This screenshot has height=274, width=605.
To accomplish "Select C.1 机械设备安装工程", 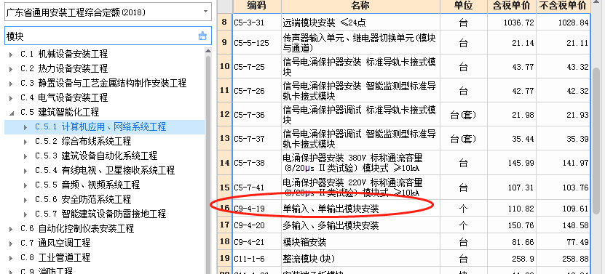I will (x=64, y=55).
